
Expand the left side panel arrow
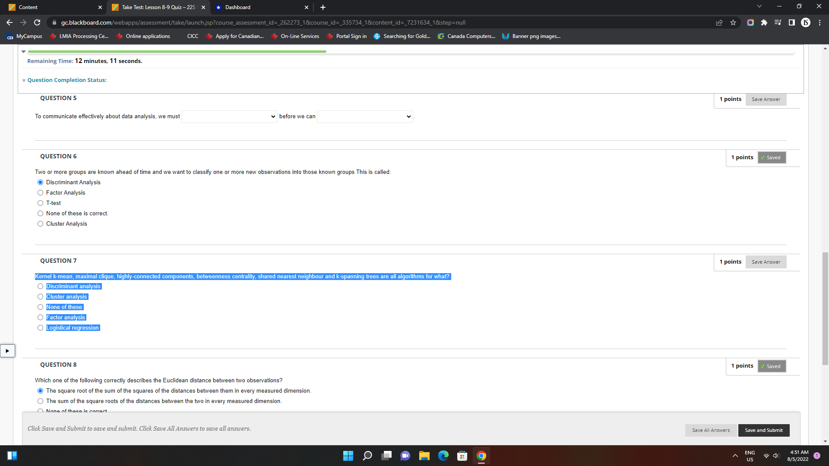[7, 351]
